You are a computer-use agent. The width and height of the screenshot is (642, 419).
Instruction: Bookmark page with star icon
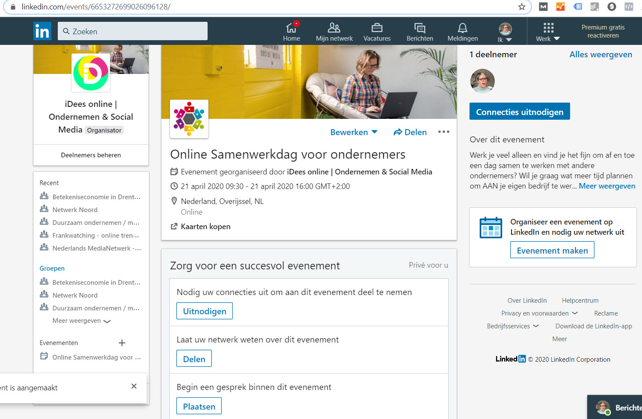[x=521, y=7]
